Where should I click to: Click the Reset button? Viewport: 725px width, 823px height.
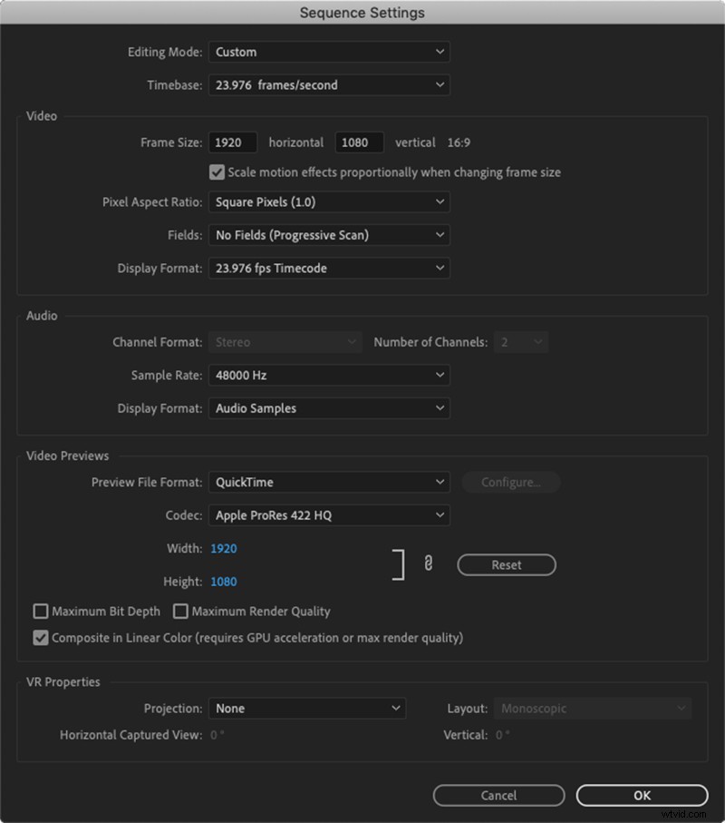click(x=506, y=564)
